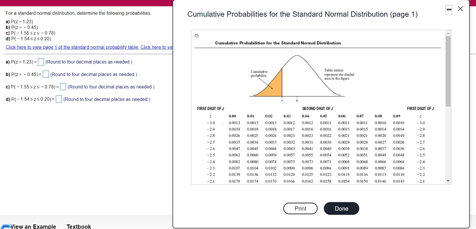Click value 0.0021 in row −2.8, column 0.07
Screen dimensions: 476x229
point(362,136)
